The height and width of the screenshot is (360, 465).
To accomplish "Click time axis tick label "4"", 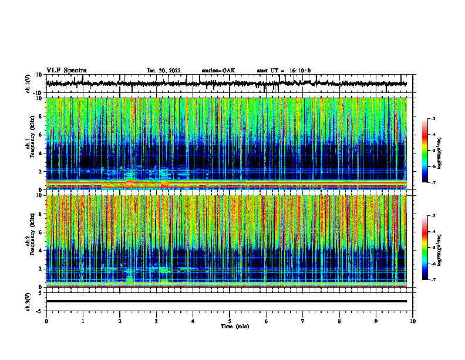I will 193,321.
